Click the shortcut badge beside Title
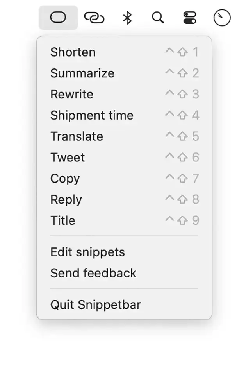 click(182, 220)
